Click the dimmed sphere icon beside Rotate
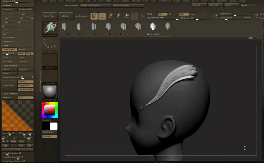 [134, 16]
